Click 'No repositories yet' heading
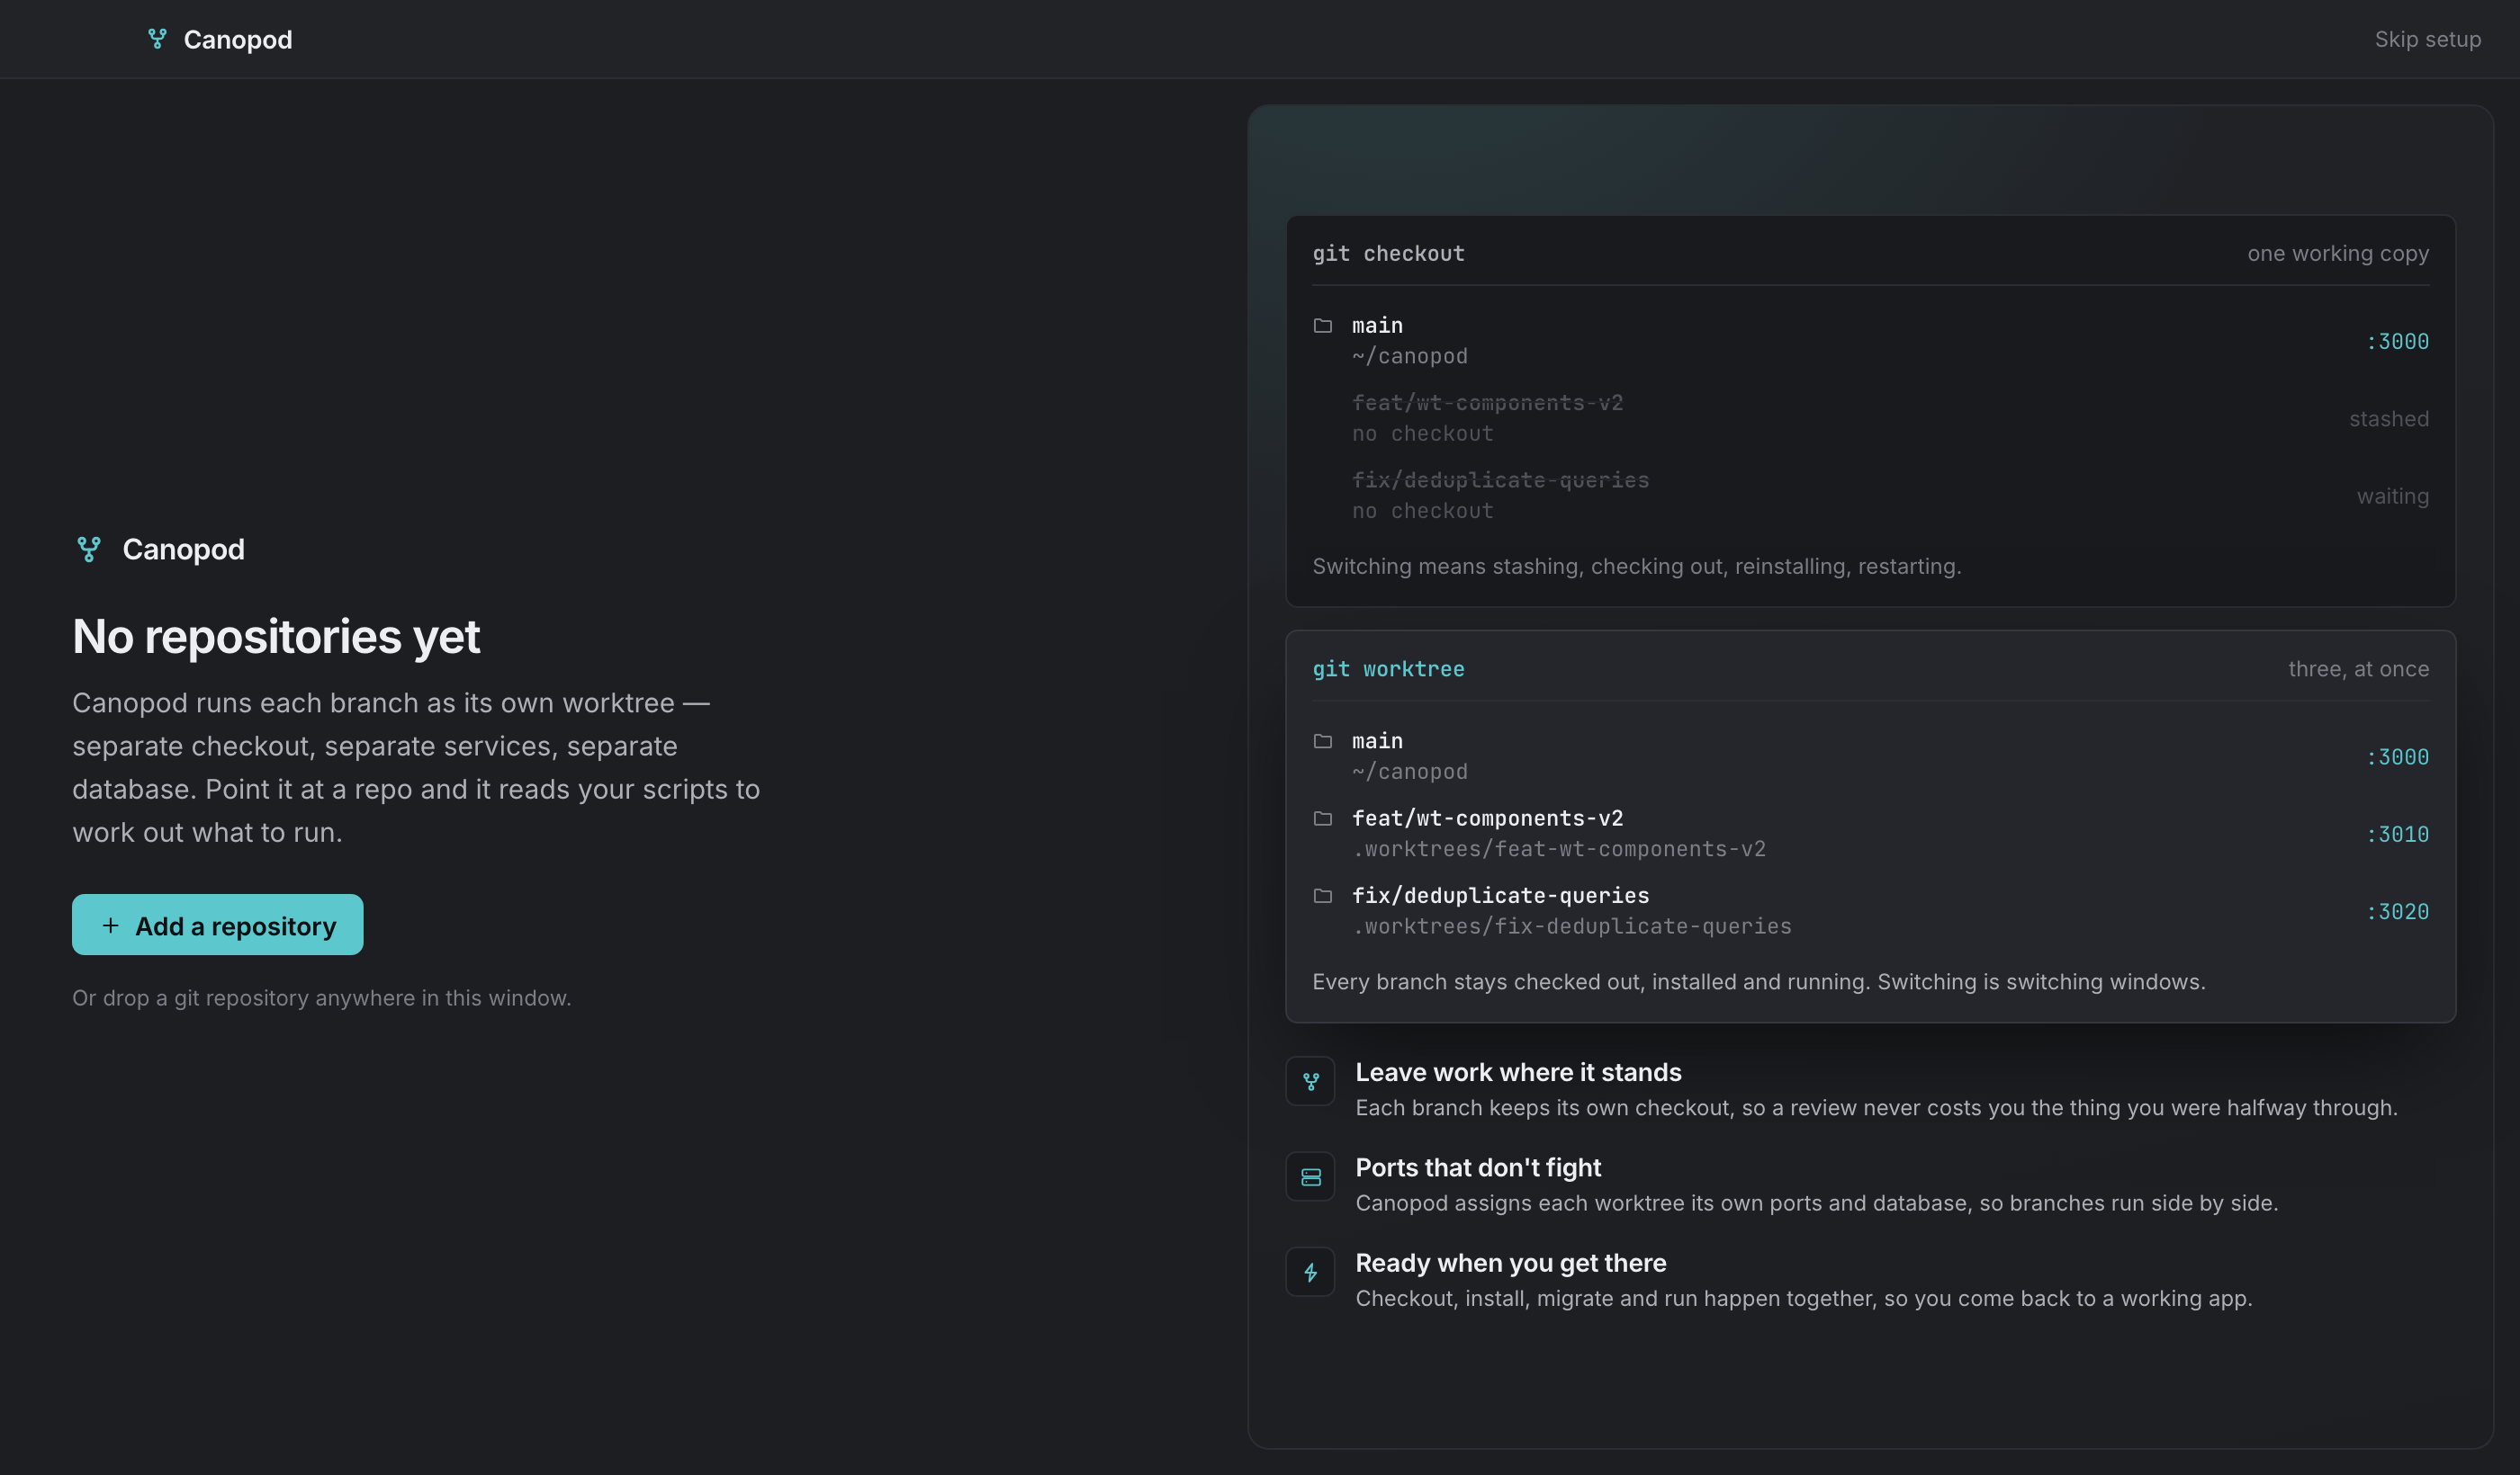 click(x=276, y=637)
